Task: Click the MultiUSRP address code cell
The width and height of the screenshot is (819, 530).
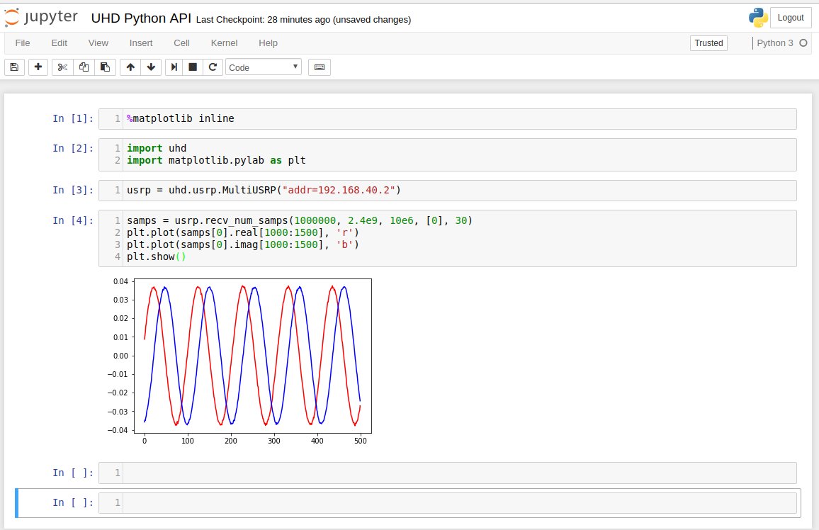Action: (447, 190)
